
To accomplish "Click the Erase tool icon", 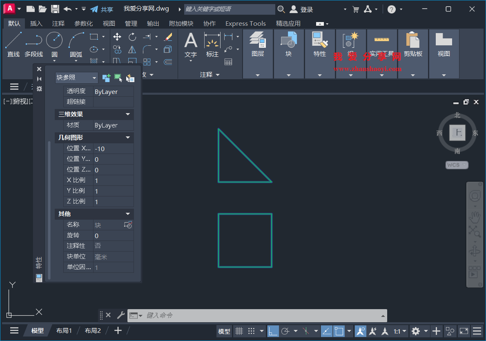I will tap(168, 37).
